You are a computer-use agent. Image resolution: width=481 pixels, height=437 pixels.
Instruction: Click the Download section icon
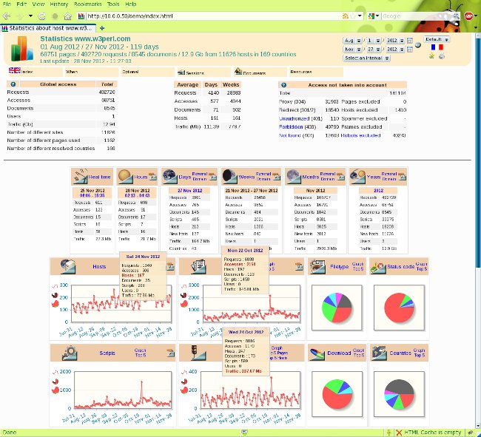[319, 353]
